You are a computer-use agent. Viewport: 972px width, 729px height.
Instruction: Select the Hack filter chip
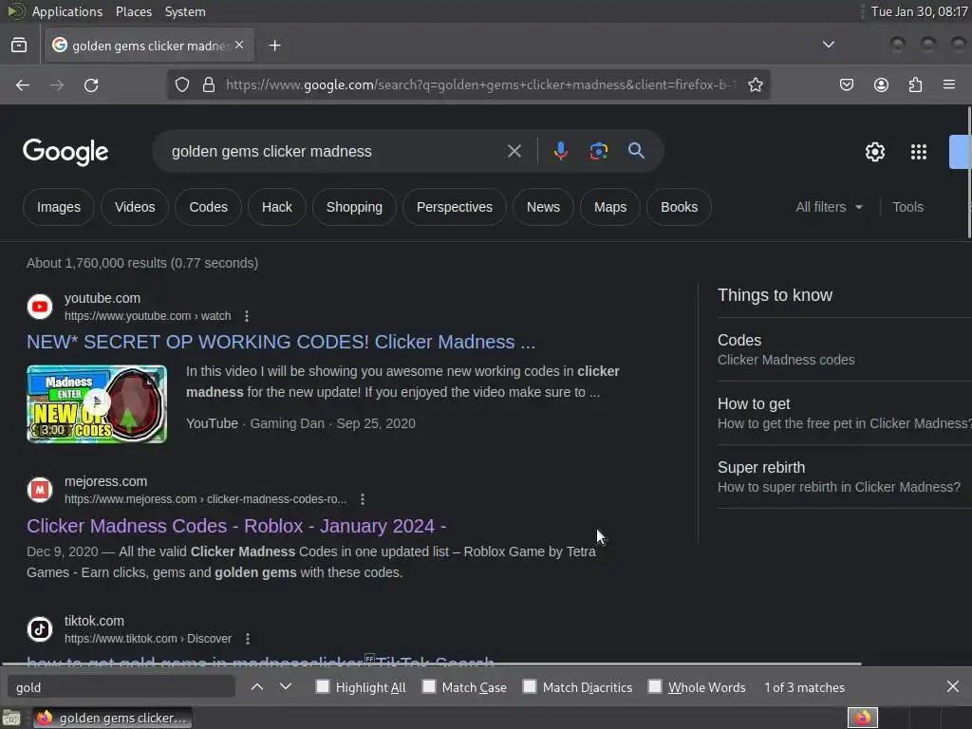tap(276, 207)
